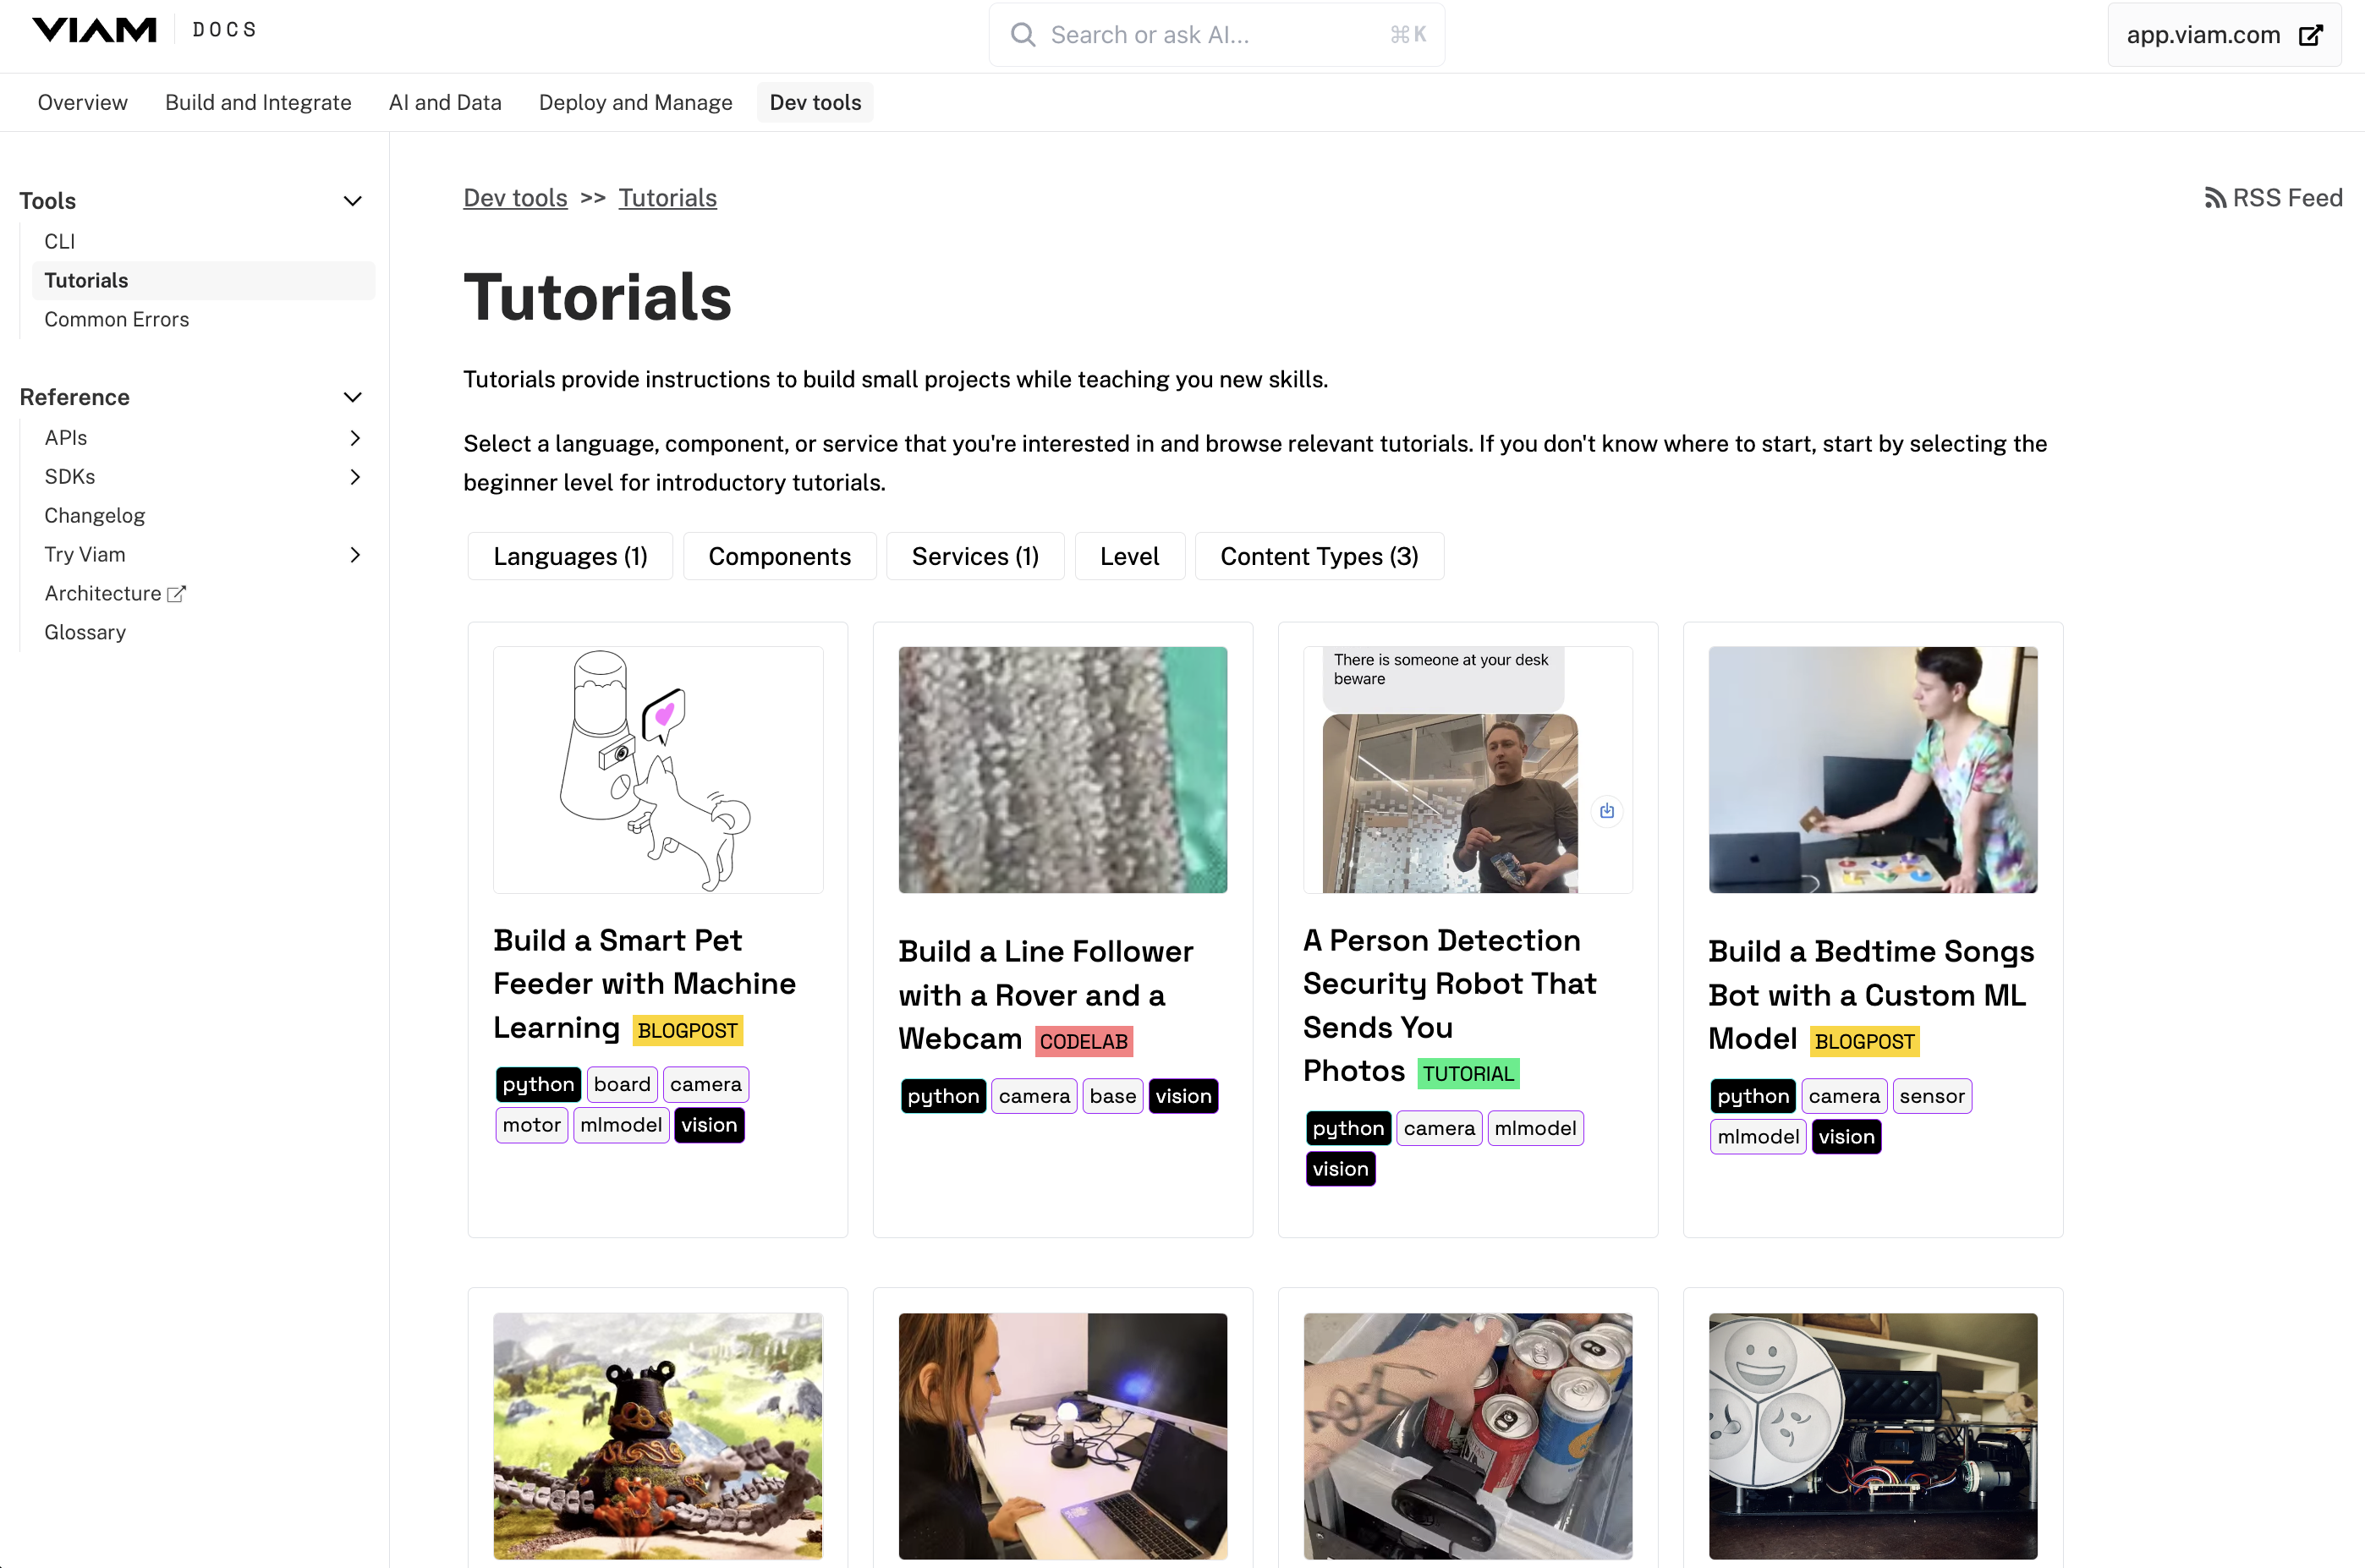Collapse the Tools sidebar section
Image resolution: width=2365 pixels, height=1568 pixels.
pos(352,201)
